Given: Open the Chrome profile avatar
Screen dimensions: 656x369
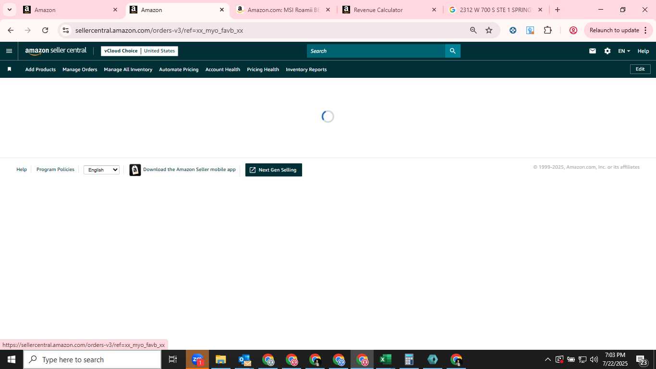Looking at the screenshot, I should [573, 30].
